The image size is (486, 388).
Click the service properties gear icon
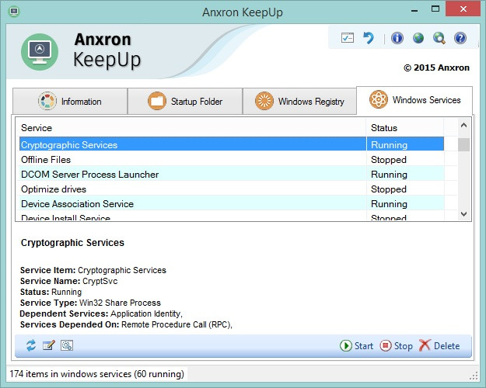point(67,345)
